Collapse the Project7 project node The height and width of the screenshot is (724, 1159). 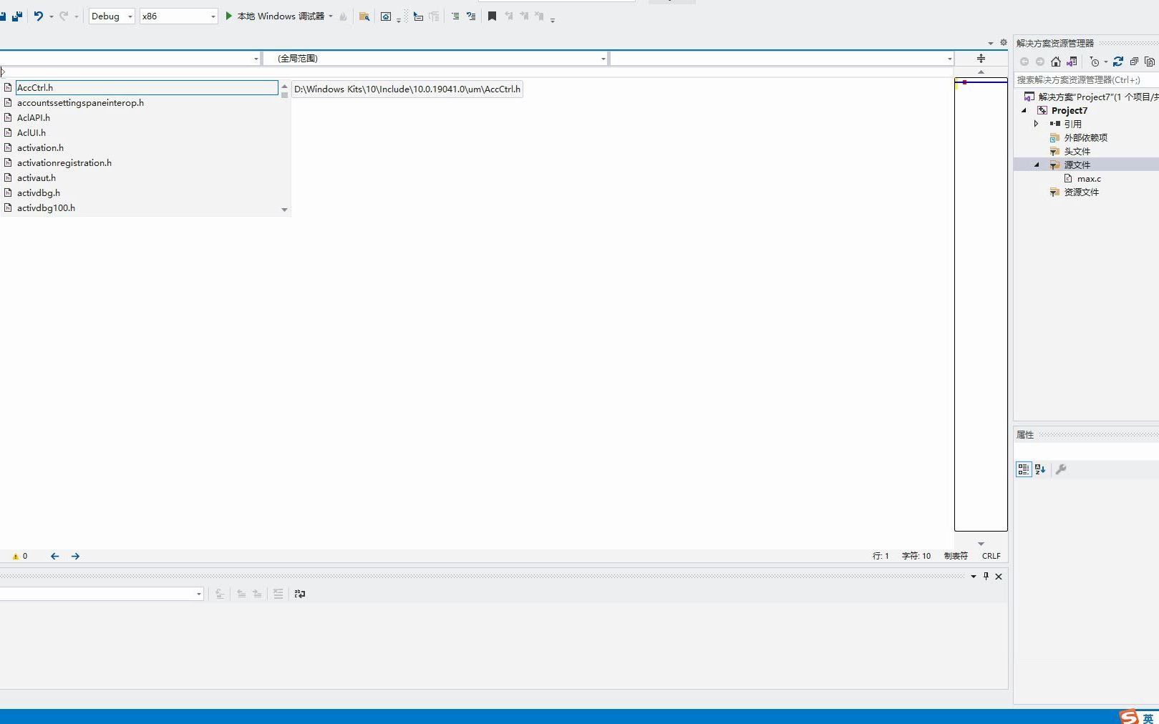(1024, 110)
